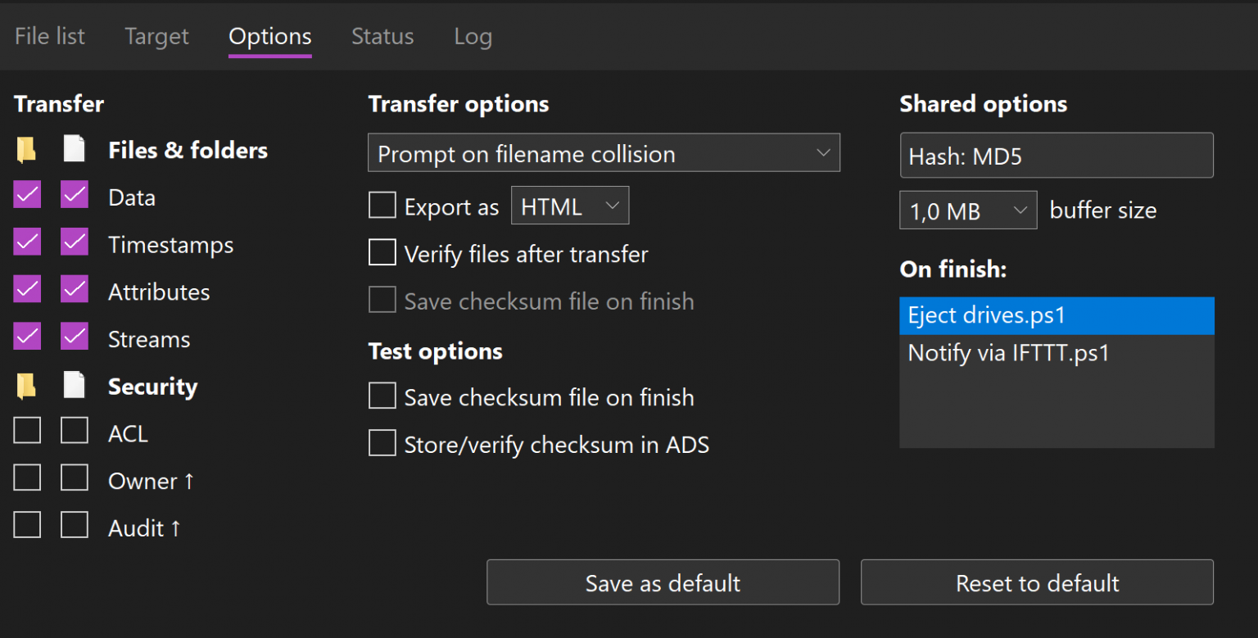Switch to the Status tab

click(x=382, y=36)
